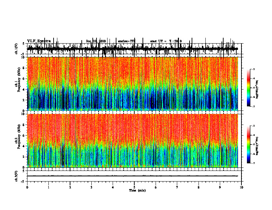Select the ch.2 spectrogram panel

click(133, 141)
